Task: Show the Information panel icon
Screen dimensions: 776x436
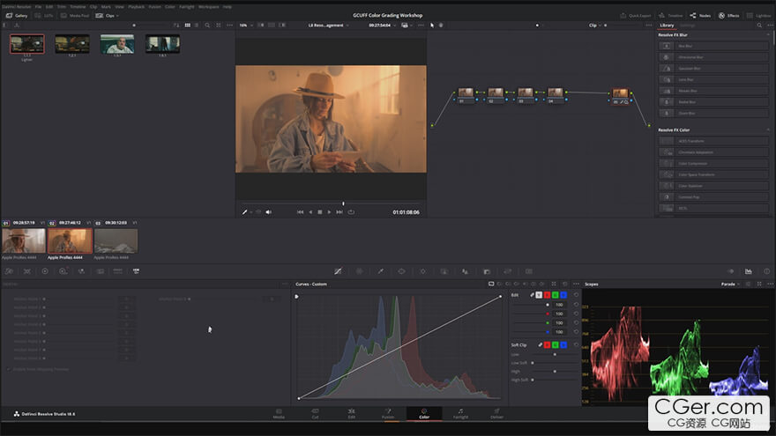Action: (x=766, y=271)
